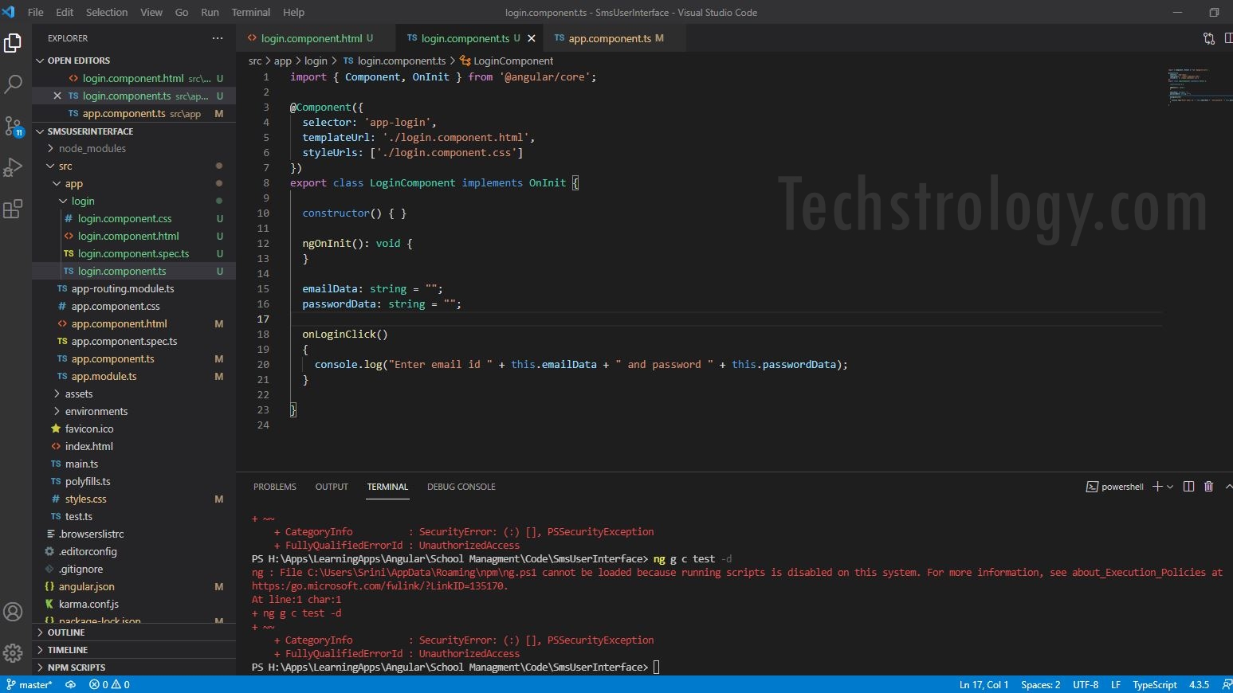Open karma.conf.js file
The width and height of the screenshot is (1233, 693).
(134, 605)
